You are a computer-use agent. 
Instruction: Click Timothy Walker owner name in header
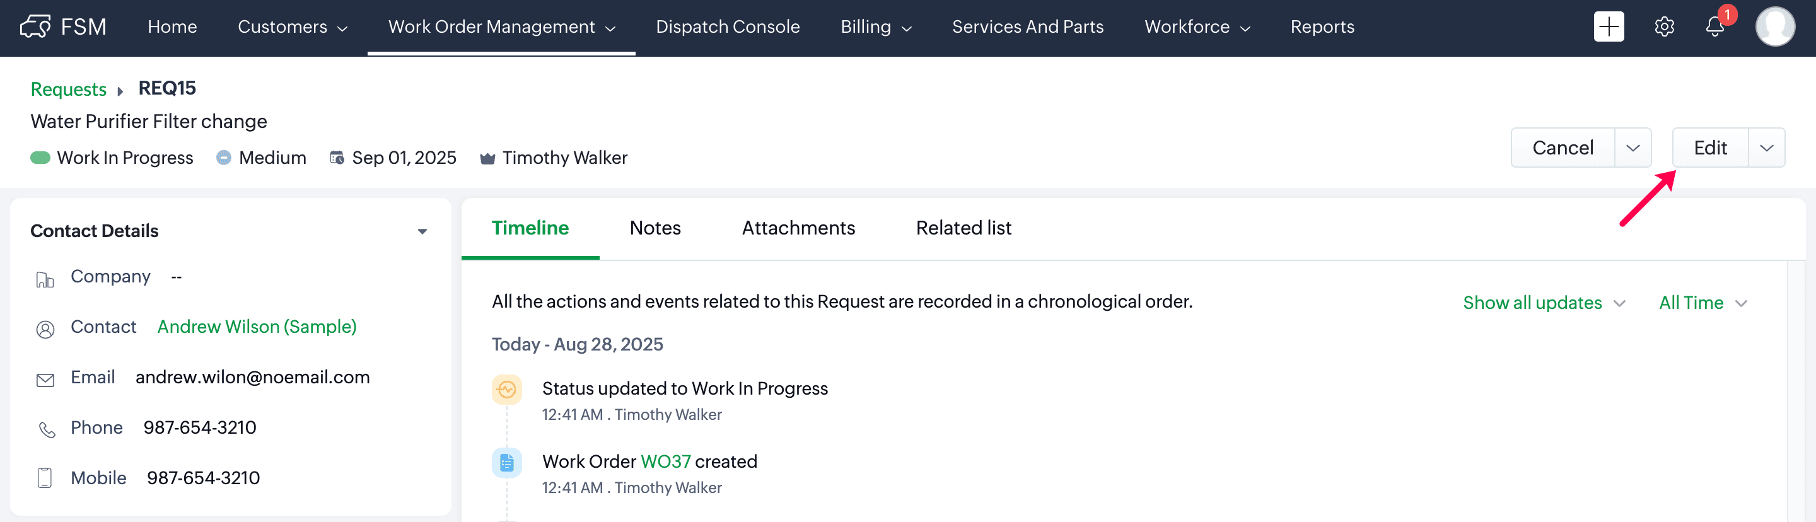tap(565, 158)
